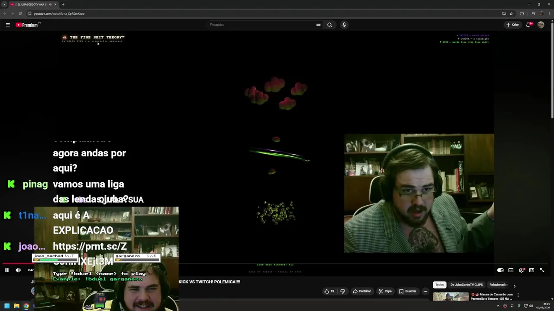Click the youtube.com address bar URL

pyautogui.click(x=59, y=13)
